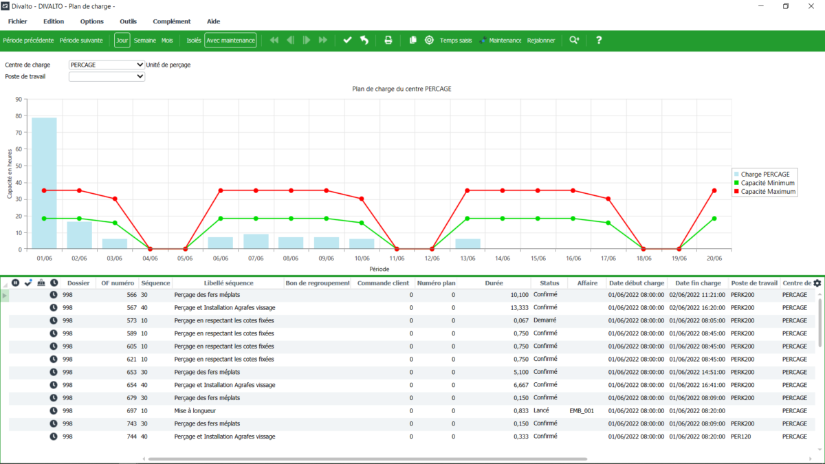The image size is (825, 464).
Task: Click the undo arrow icon
Action: [x=364, y=41]
